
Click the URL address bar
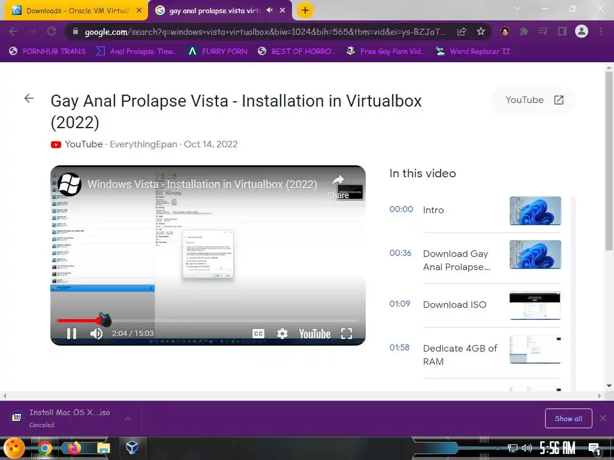[x=266, y=31]
